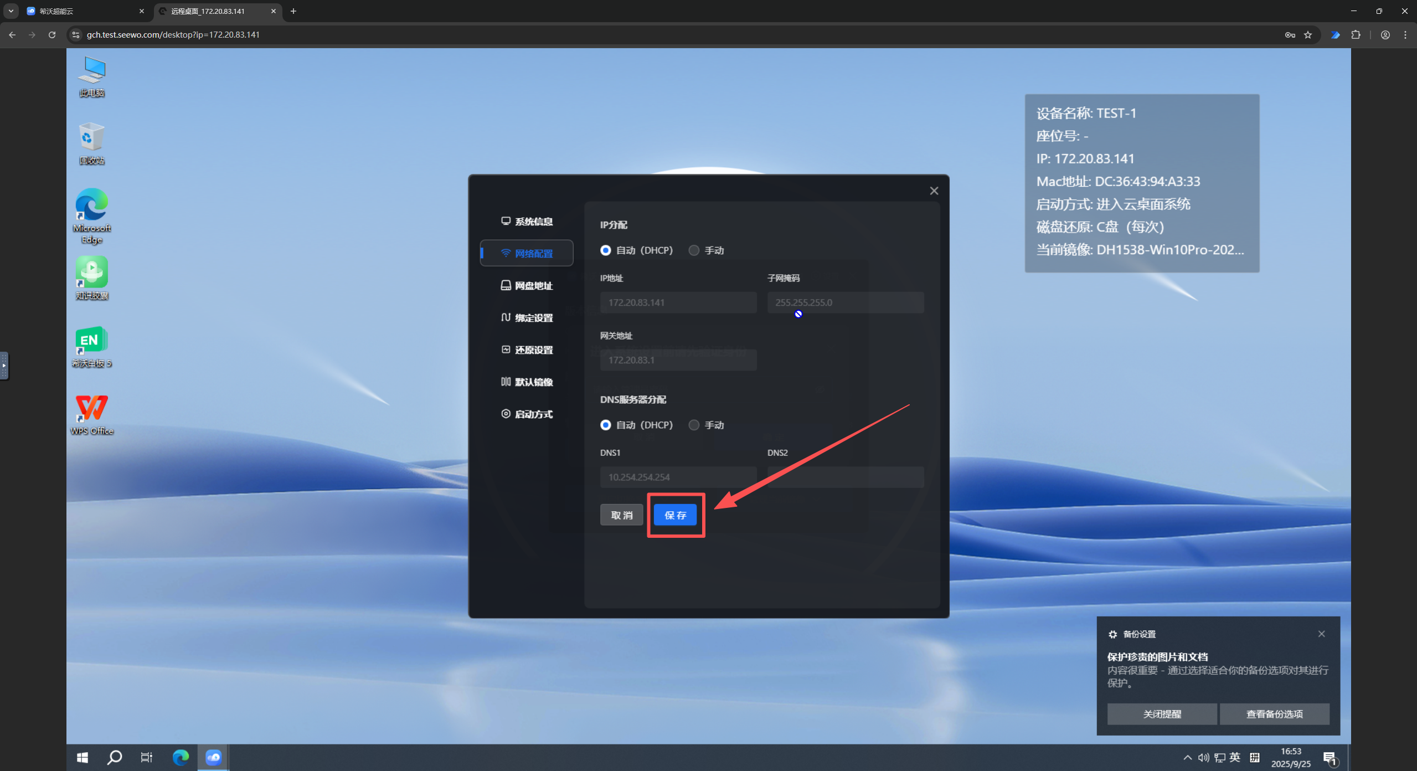The width and height of the screenshot is (1417, 771).
Task: Click the cloud desktop app in taskbar
Action: (213, 757)
